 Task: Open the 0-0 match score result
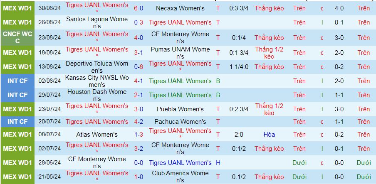(x=139, y=163)
